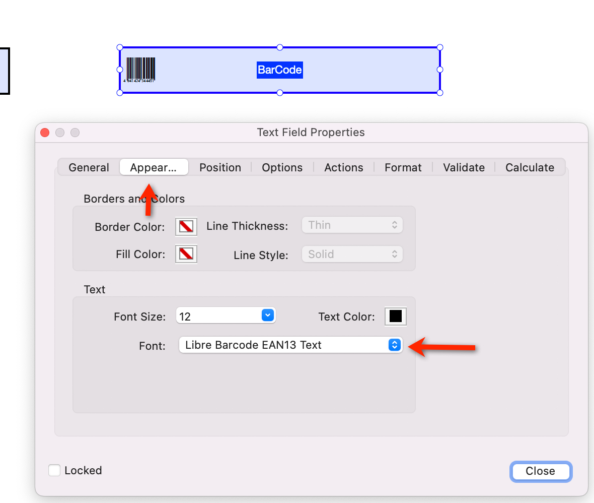Toggle Locked off for the text field
Image resolution: width=594 pixels, height=503 pixels.
[54, 470]
